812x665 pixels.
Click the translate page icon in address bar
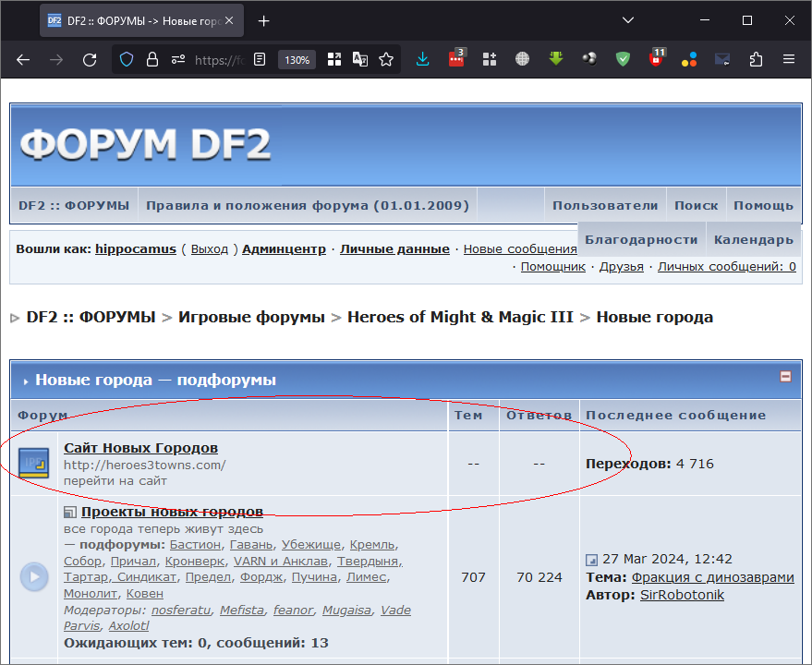pyautogui.click(x=360, y=59)
